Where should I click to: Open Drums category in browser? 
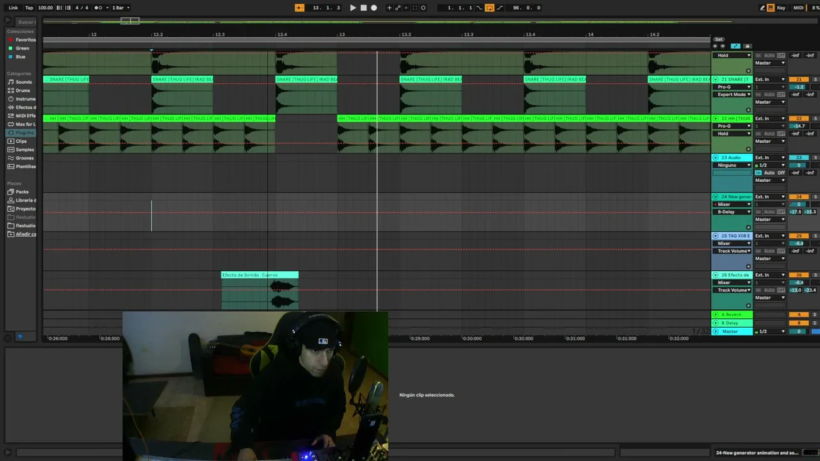[22, 90]
